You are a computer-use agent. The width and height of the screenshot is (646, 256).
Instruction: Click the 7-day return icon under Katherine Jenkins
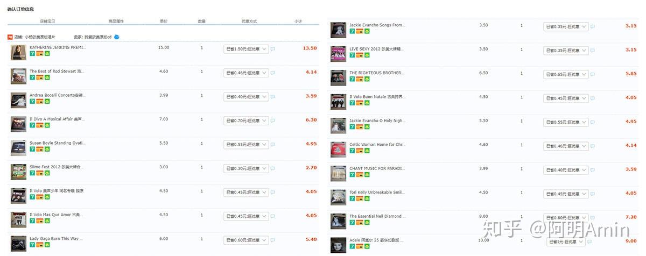(x=32, y=54)
